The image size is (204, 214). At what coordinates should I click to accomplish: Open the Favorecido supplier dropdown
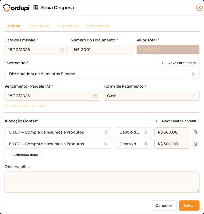102,74
